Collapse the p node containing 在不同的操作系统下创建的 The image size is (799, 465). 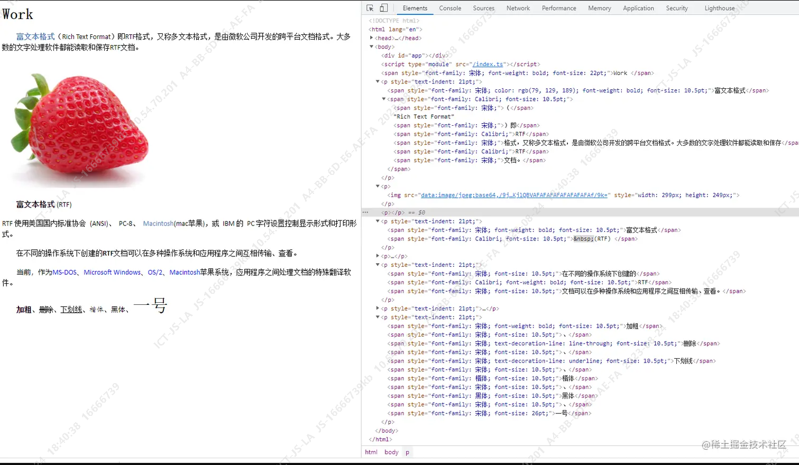coord(378,265)
